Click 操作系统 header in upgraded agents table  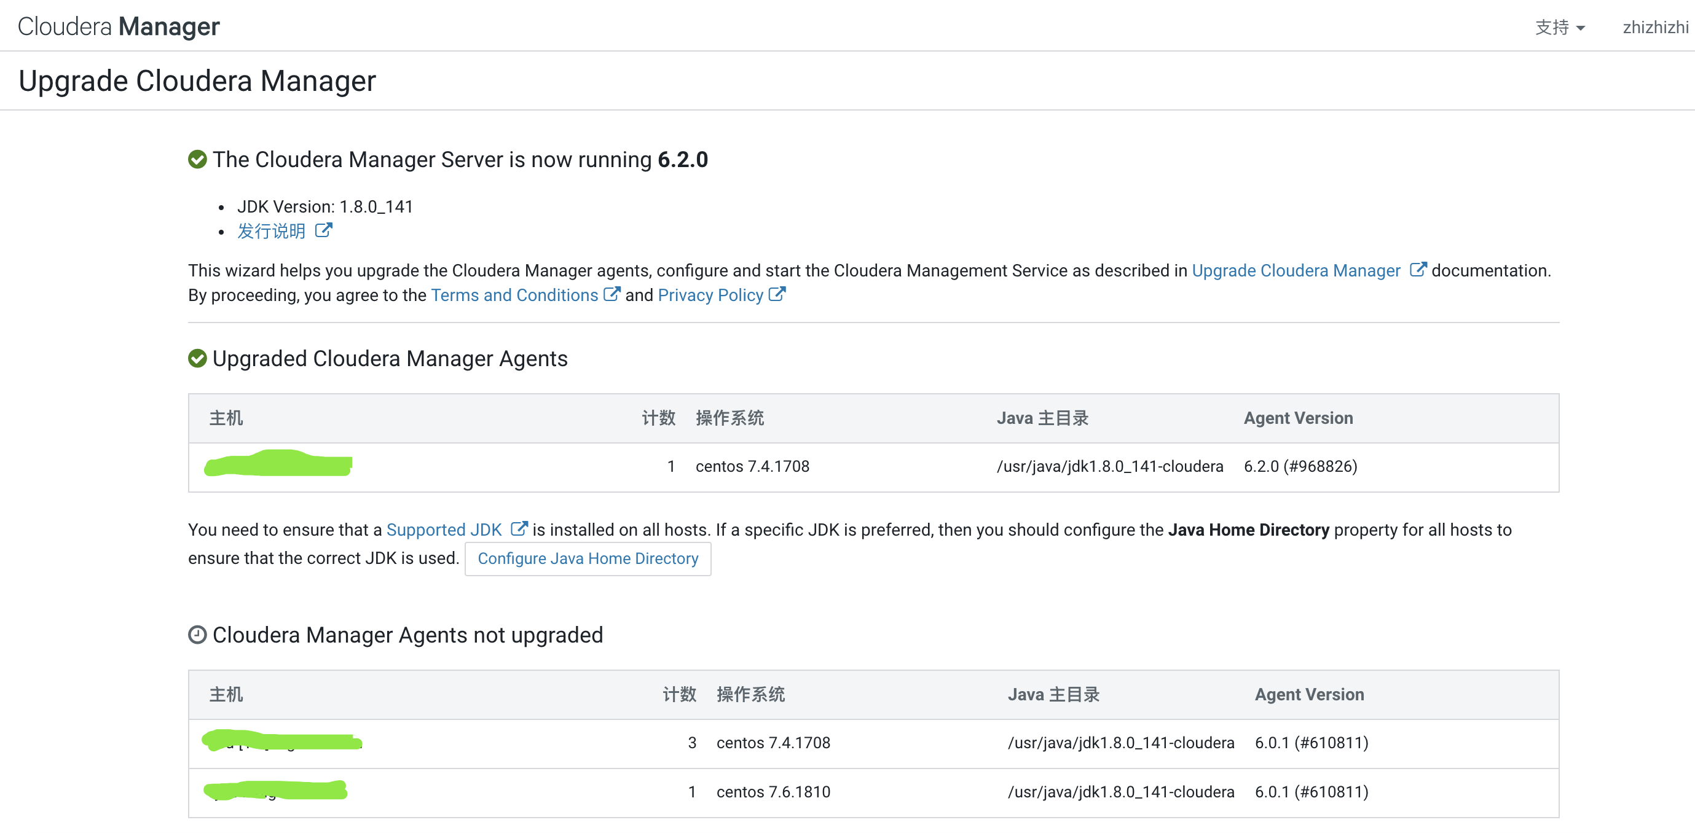coord(730,418)
